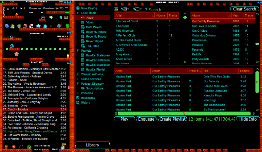262x152 pixels.
Task: Click Clear Search
Action: point(244,9)
